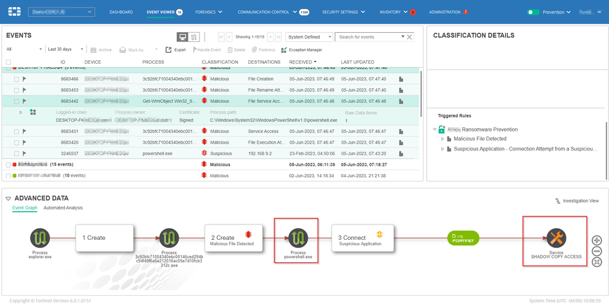Open the Prevention dropdown menu
This screenshot has width=609, height=305.
(x=557, y=12)
